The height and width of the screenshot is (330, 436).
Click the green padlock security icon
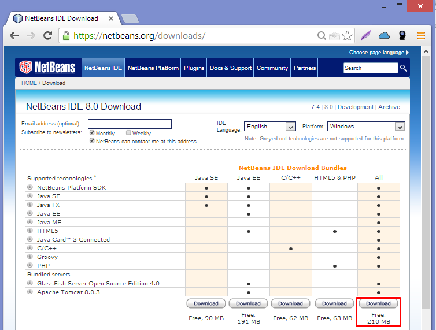66,36
